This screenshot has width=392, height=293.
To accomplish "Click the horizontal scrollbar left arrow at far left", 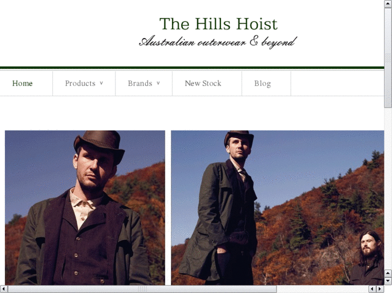I will pyautogui.click(x=3, y=289).
